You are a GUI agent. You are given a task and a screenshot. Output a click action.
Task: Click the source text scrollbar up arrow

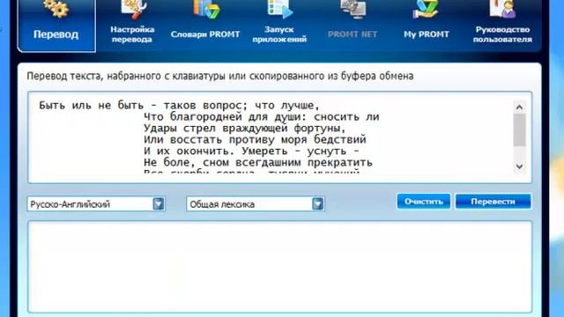click(x=519, y=107)
